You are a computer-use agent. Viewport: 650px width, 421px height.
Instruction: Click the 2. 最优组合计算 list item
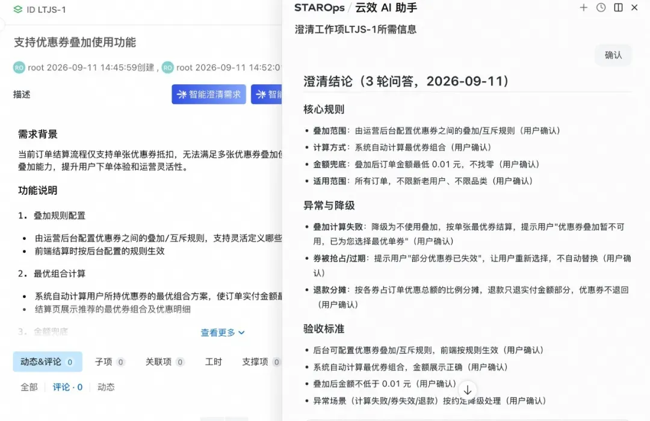coord(52,274)
